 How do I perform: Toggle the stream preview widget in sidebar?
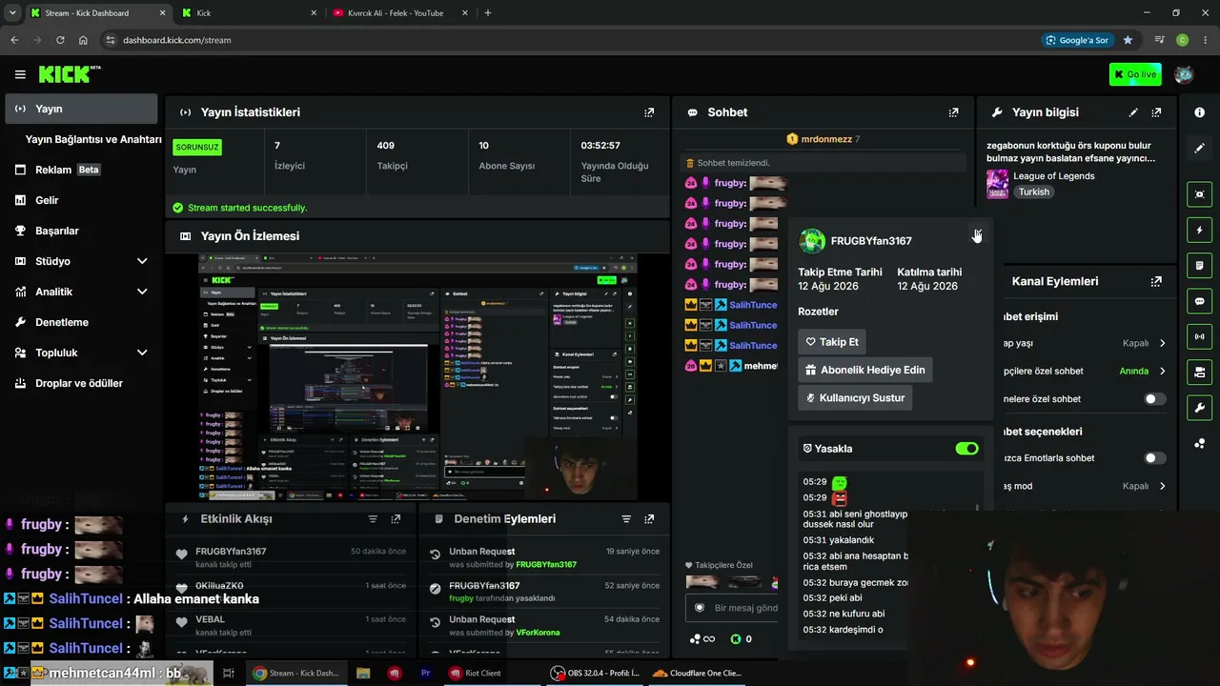pyautogui.click(x=1199, y=194)
